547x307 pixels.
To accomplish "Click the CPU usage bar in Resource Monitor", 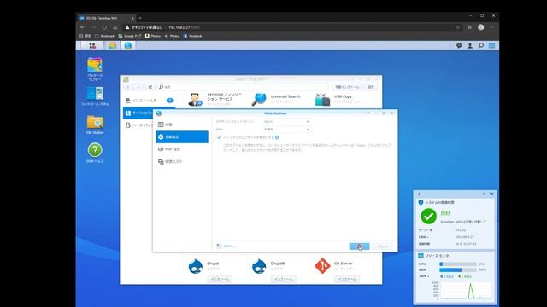I will (458, 264).
